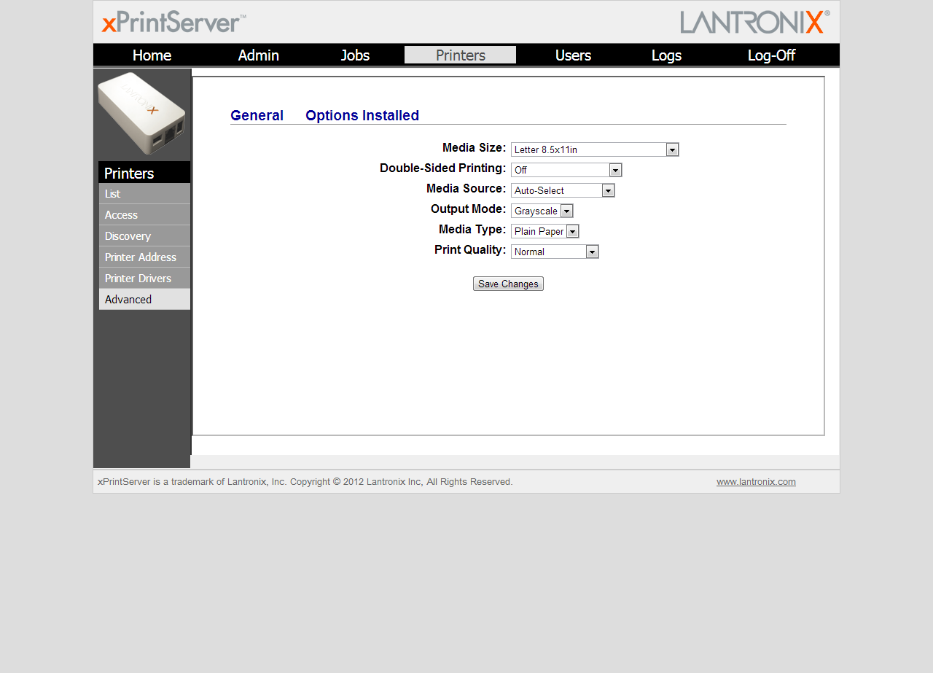The height and width of the screenshot is (673, 933).
Task: Click Log-Off in the top navigation
Action: 771,55
